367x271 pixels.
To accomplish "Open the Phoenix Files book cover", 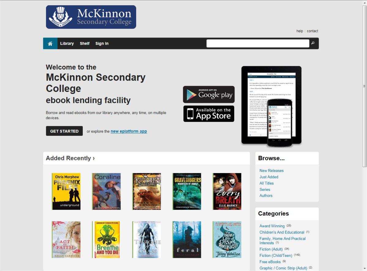I will (x=66, y=191).
